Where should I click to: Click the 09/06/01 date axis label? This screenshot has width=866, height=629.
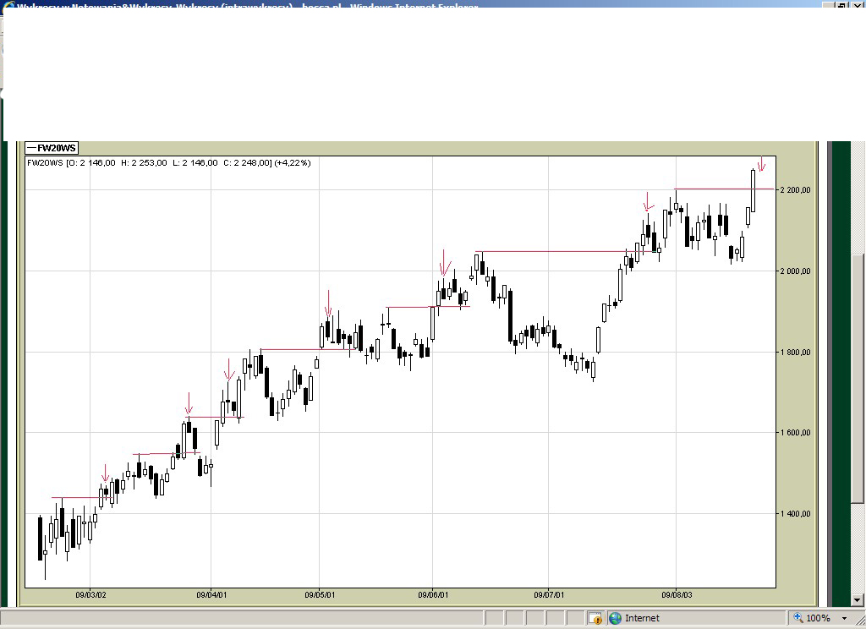click(433, 595)
